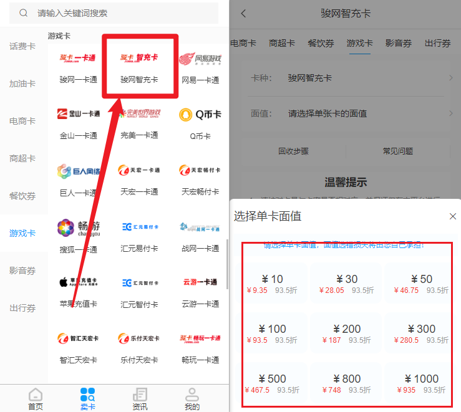Click the card list vertical scrollbar
The height and width of the screenshot is (412, 461).
(227, 264)
